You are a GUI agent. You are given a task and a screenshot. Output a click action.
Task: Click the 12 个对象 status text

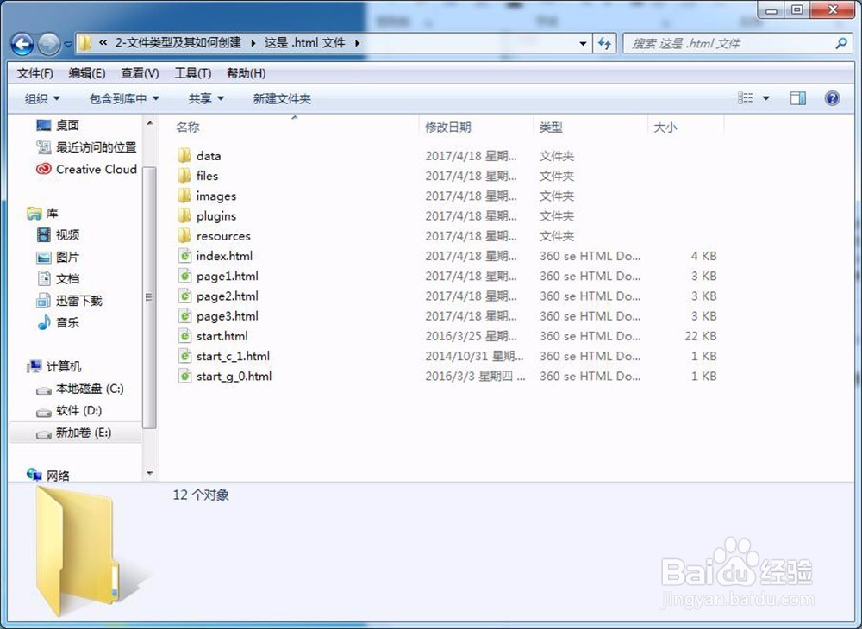click(201, 495)
